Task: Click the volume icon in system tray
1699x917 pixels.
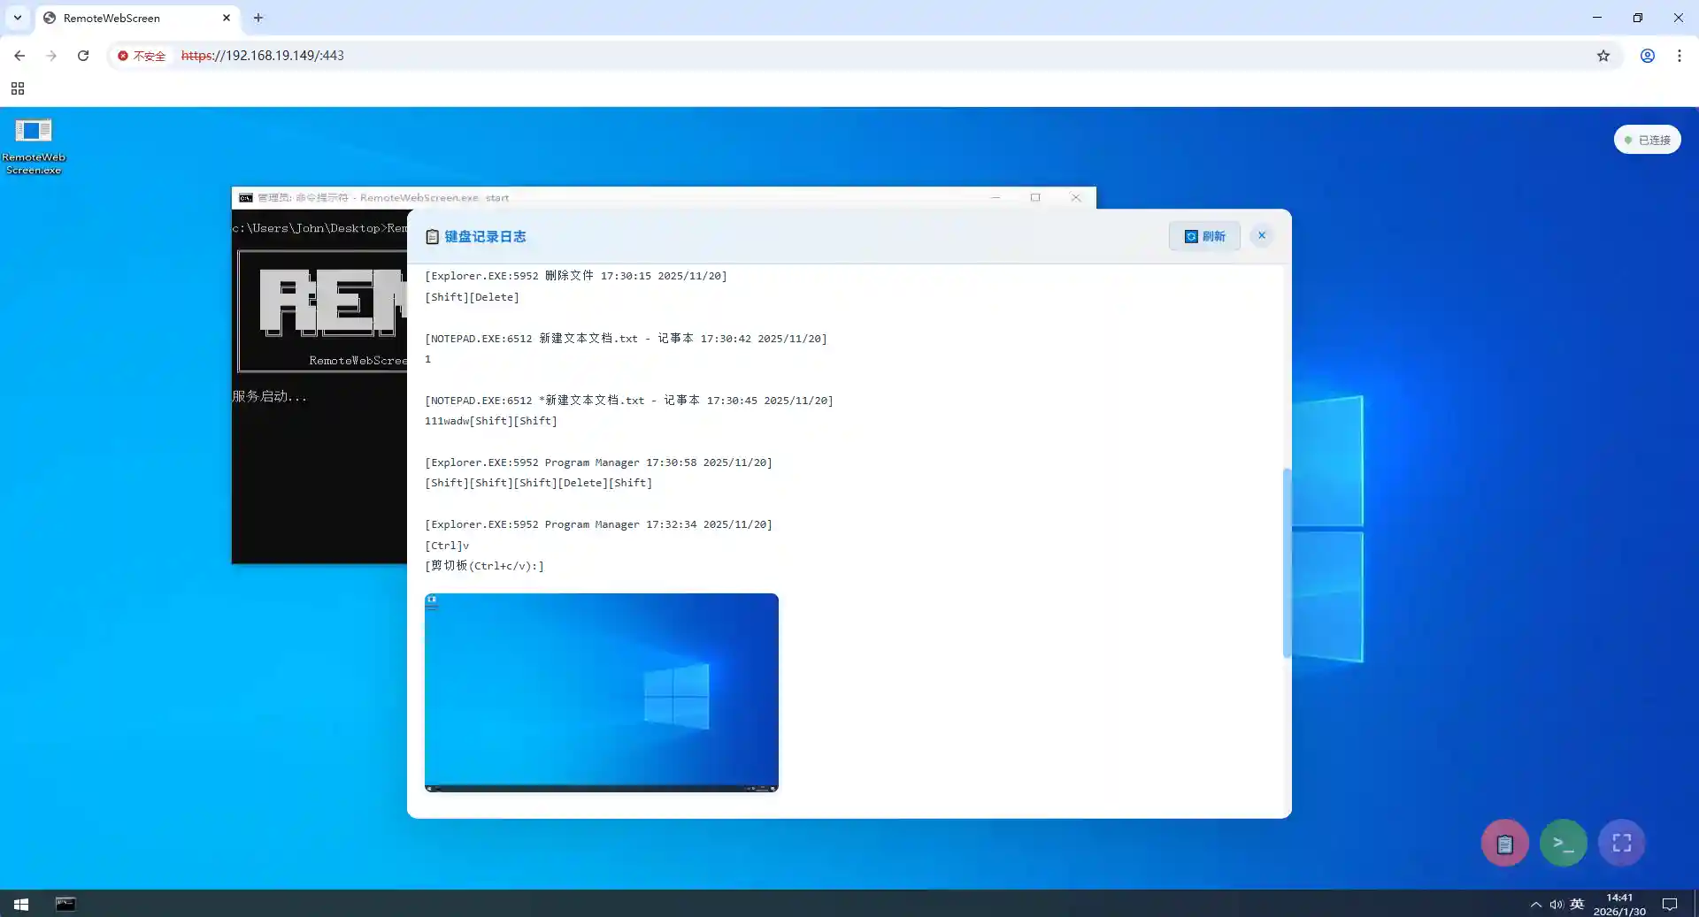Action: click(x=1556, y=904)
